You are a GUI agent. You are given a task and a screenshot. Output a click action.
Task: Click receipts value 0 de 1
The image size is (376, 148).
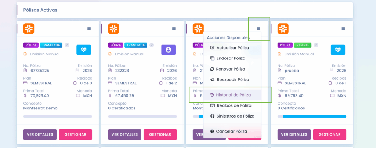point(340,83)
